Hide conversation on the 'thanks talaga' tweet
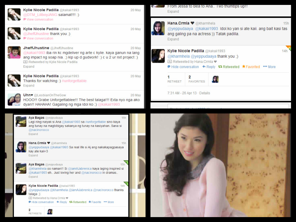The height and width of the screenshot is (222, 296). 41,202
